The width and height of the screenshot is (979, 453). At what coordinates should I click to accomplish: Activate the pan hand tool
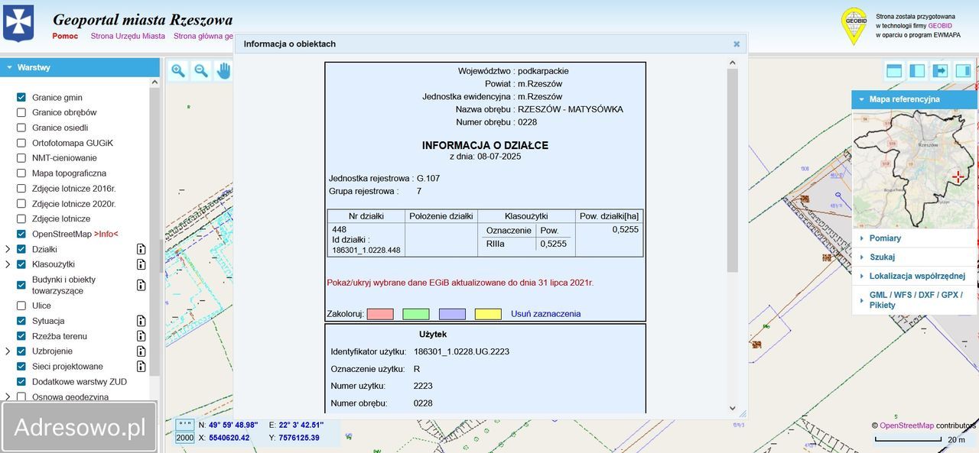223,71
